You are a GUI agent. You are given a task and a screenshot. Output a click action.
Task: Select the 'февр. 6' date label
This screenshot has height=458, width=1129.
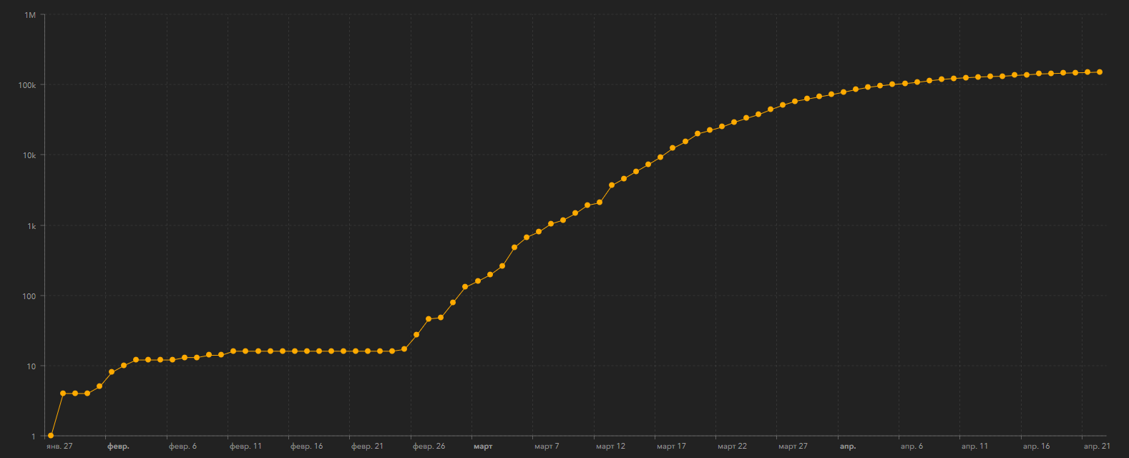point(182,447)
